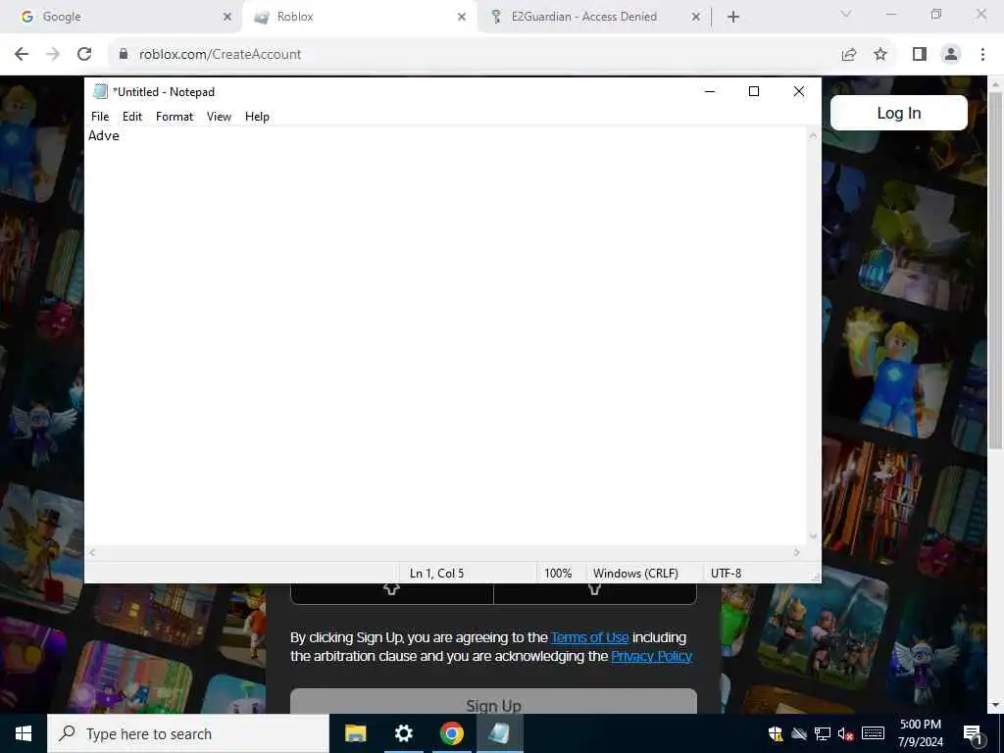This screenshot has width=1004, height=753.
Task: Click Roblox page scrollbar thumb
Action: pyautogui.click(x=995, y=269)
